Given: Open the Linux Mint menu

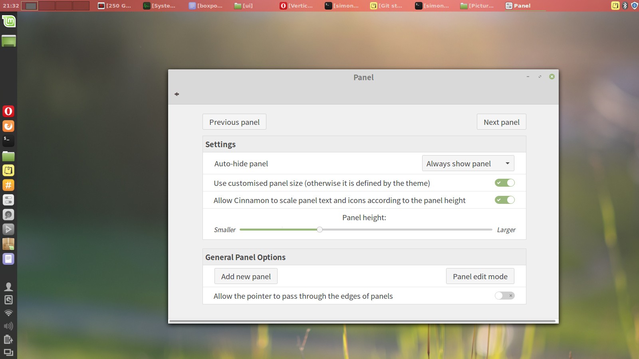Looking at the screenshot, I should pos(8,21).
